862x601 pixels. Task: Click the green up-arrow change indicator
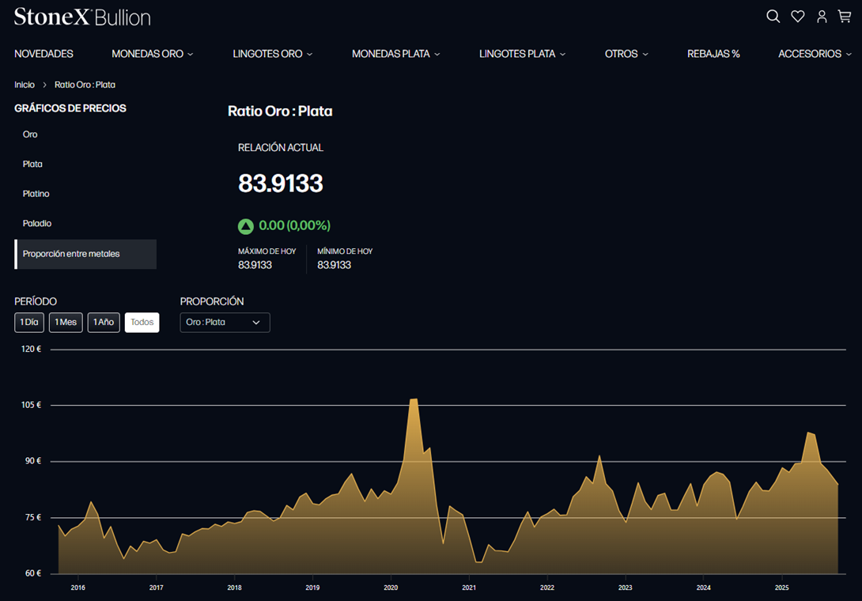(246, 226)
